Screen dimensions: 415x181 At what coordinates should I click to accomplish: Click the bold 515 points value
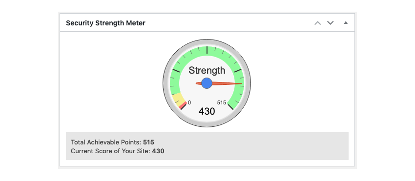click(148, 142)
